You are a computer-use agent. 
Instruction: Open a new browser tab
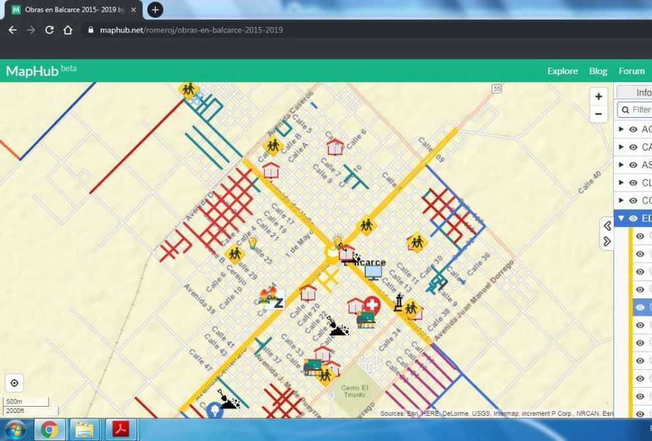click(x=155, y=10)
